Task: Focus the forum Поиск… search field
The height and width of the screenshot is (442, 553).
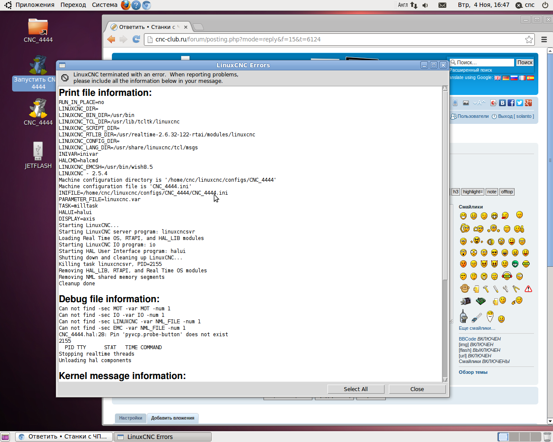Action: pos(482,63)
